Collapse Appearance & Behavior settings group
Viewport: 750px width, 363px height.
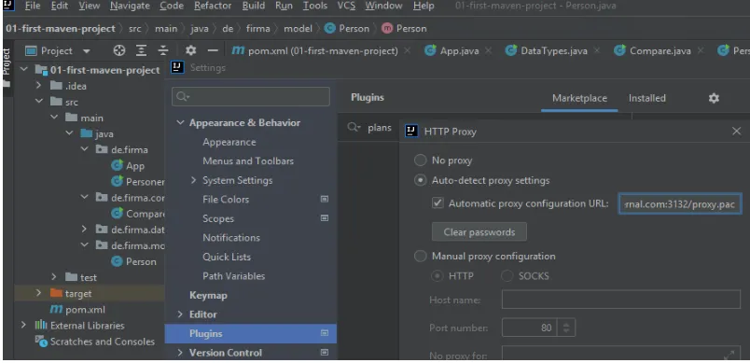[x=180, y=123]
